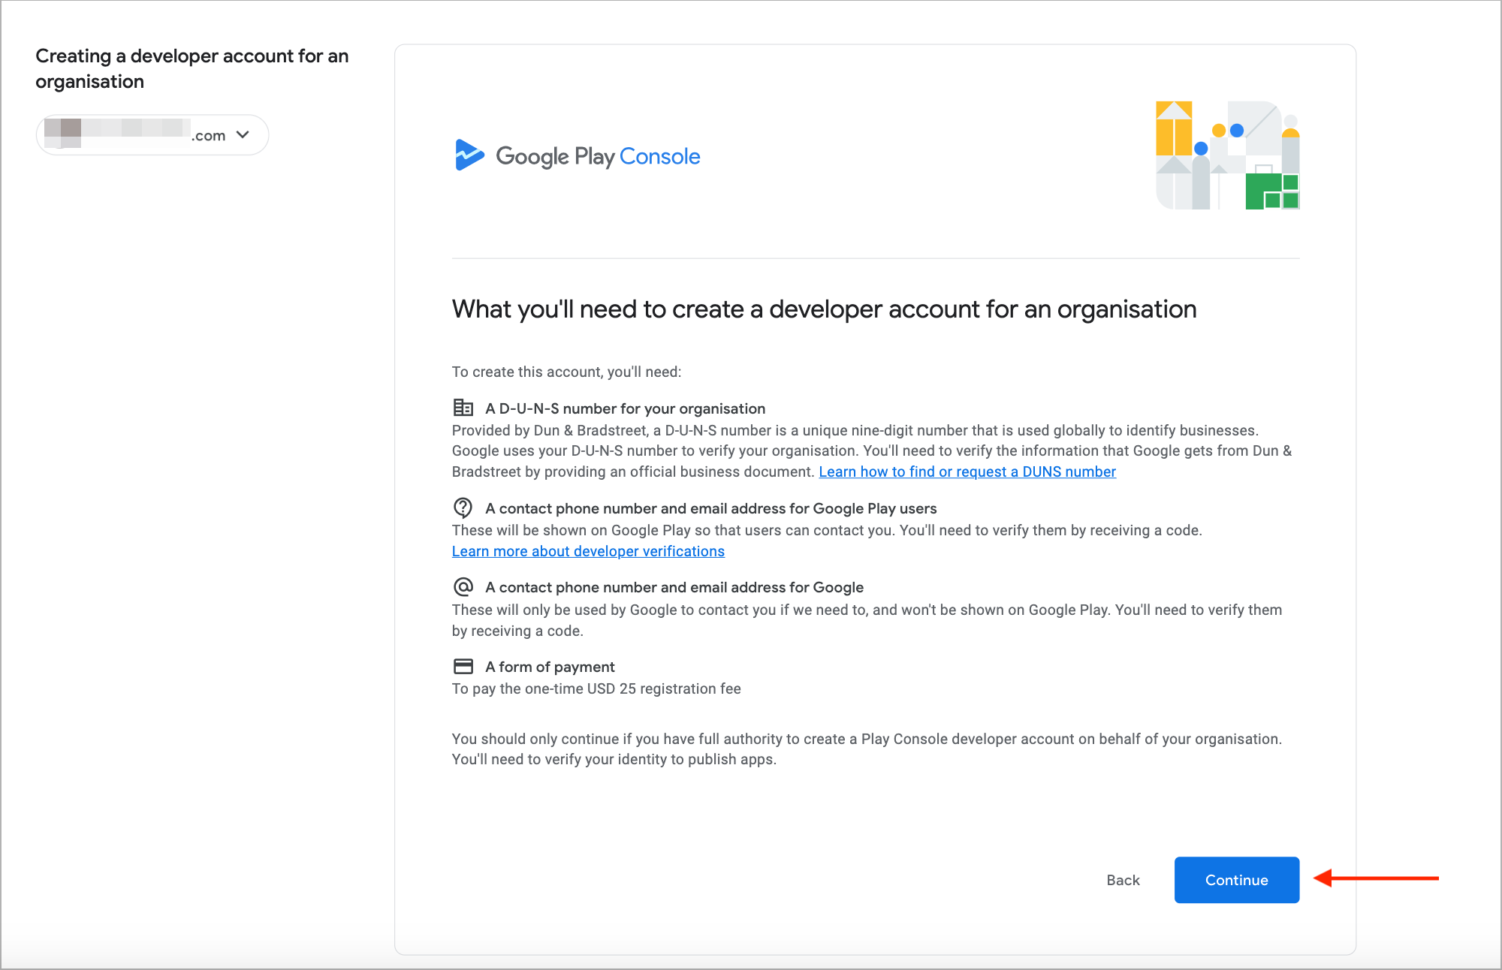
Task: Click the colorful illustration graphic at top right
Action: click(1227, 155)
